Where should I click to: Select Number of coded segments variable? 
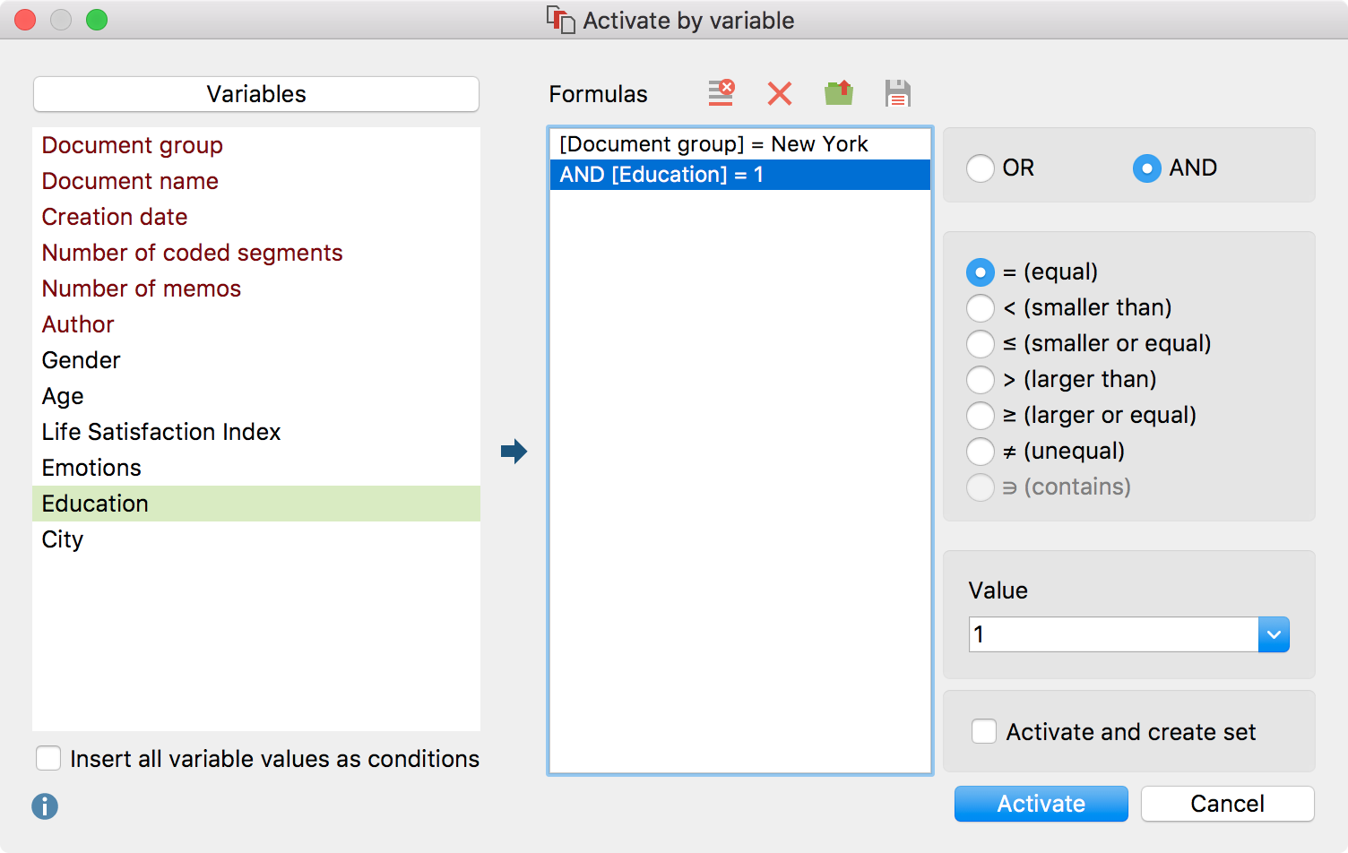click(x=256, y=253)
